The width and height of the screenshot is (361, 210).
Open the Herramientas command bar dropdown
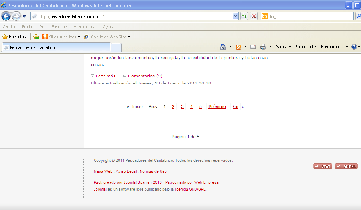[334, 47]
